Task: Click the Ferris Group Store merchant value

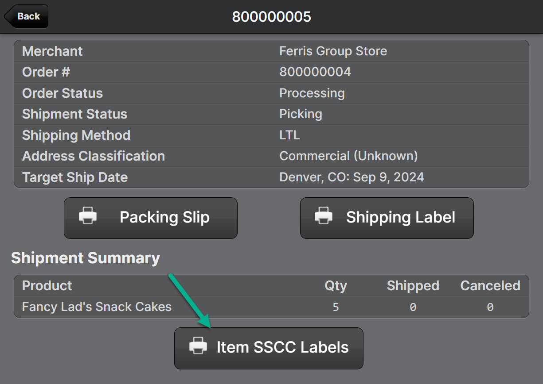Action: [x=333, y=51]
